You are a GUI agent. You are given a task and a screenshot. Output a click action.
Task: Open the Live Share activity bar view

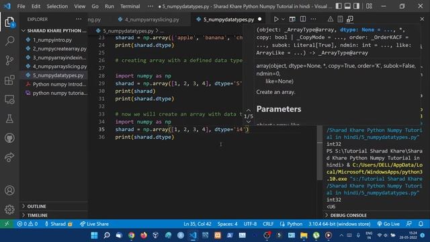9,157
